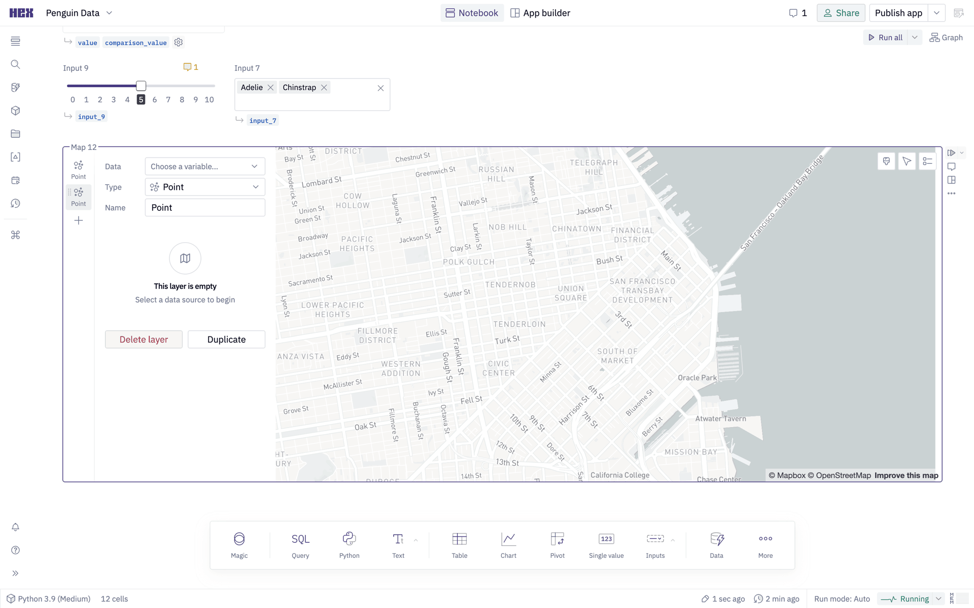This screenshot has width=974, height=608.
Task: Open the scheduled runs calendar icon in sidebar
Action: (15, 180)
